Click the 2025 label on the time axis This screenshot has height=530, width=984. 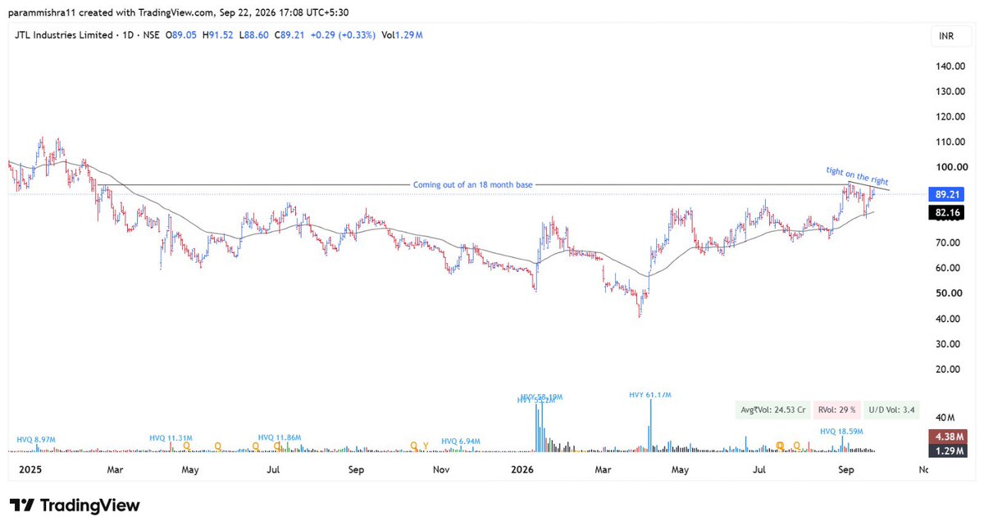(30, 470)
